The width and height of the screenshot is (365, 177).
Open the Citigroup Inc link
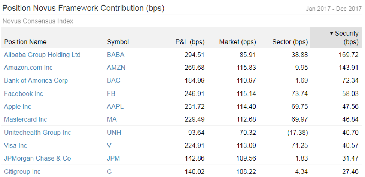[22, 172]
